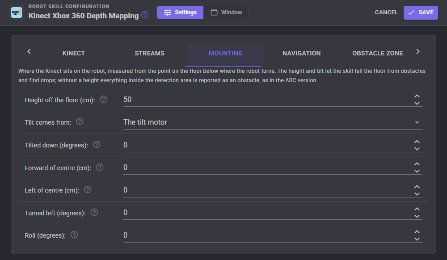Switch to the Window view
Viewport: 447px width, 260px height.
[x=226, y=13]
